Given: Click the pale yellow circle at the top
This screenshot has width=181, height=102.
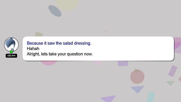Looking at the screenshot, I should pyautogui.click(x=67, y=5).
